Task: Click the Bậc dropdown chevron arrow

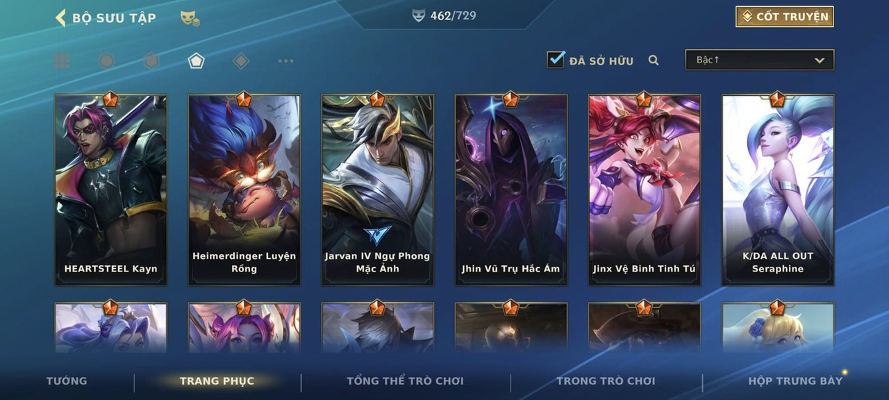Action: point(820,61)
